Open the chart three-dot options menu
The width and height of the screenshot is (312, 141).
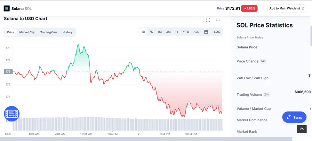click(218, 20)
